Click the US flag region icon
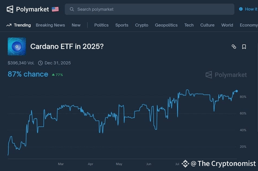Viewport: 258px width, 171px height. click(x=55, y=9)
